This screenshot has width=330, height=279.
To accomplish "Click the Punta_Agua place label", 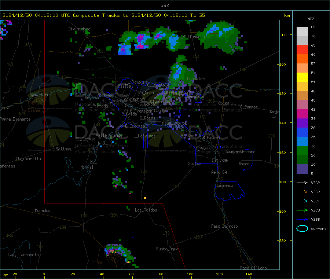I will click(x=167, y=249).
